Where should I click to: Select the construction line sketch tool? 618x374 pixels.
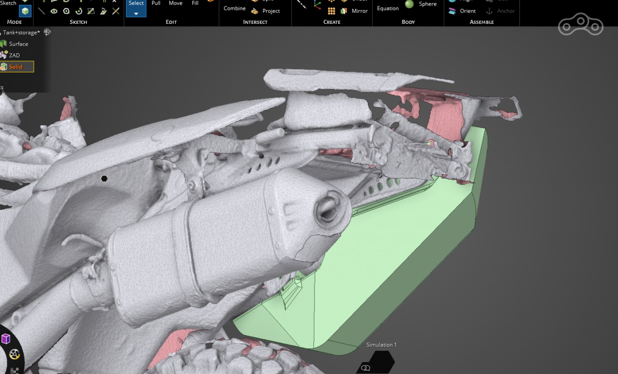point(42,11)
